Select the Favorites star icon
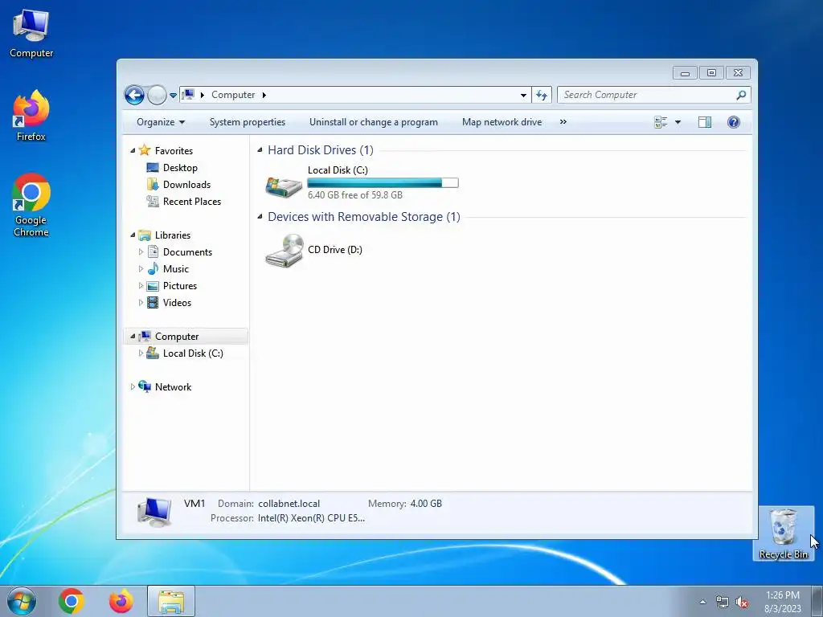 [x=145, y=150]
